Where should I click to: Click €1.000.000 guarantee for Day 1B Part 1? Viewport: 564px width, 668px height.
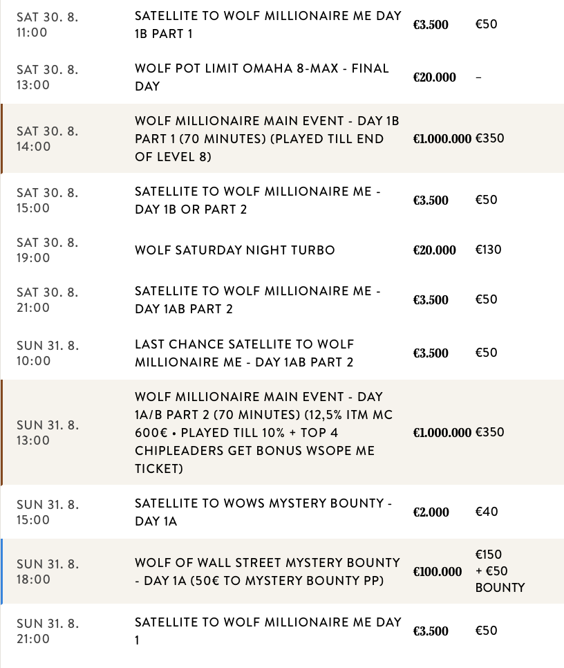(x=442, y=139)
